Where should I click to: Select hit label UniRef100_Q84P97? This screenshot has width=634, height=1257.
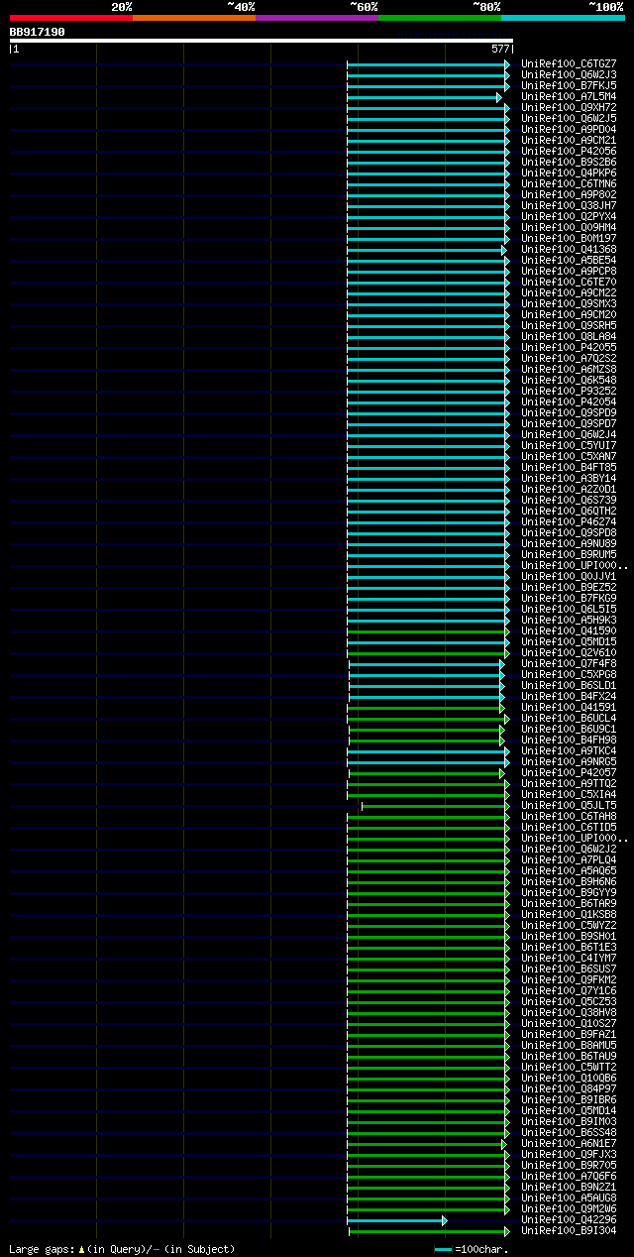coord(569,1089)
